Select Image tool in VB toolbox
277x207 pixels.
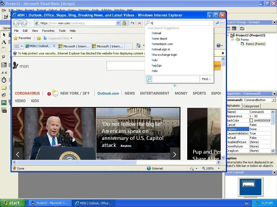tap(4, 103)
